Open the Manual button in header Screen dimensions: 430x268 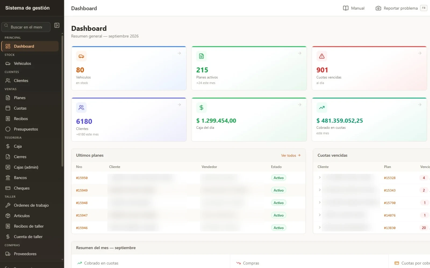pyautogui.click(x=354, y=8)
